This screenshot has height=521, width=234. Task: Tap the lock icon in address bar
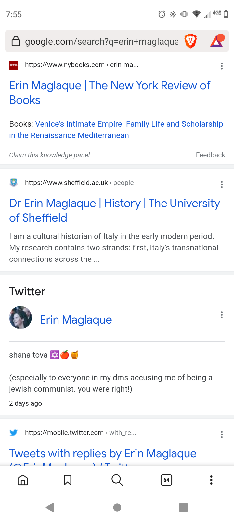16,41
